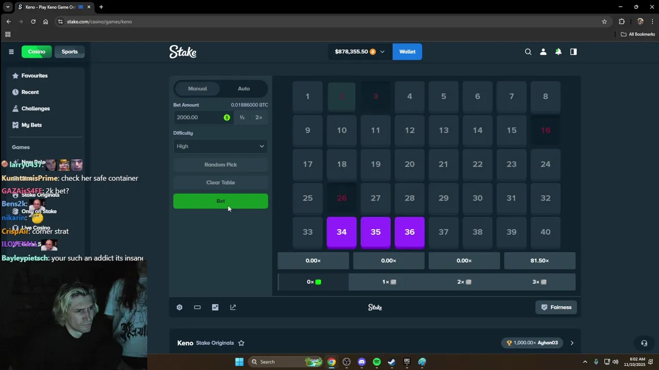Click Random Pick button
The height and width of the screenshot is (370, 659).
[220, 164]
